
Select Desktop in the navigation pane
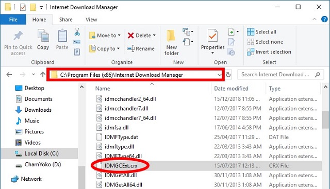(x=29, y=88)
